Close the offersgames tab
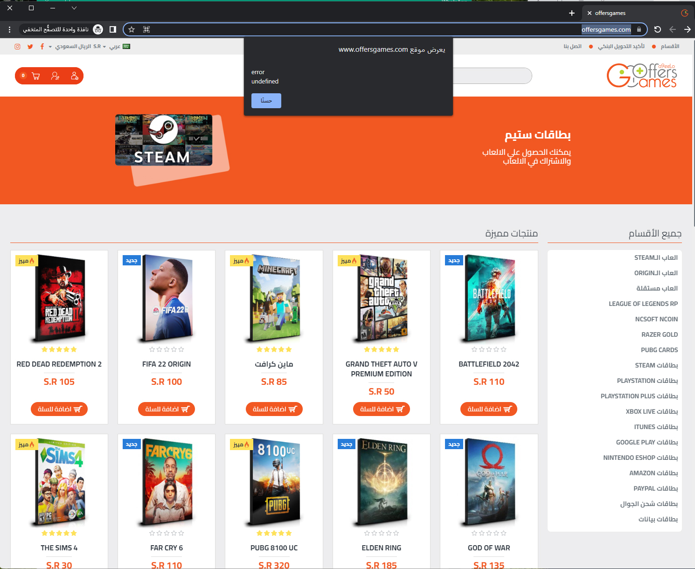Image resolution: width=695 pixels, height=569 pixels. [590, 13]
